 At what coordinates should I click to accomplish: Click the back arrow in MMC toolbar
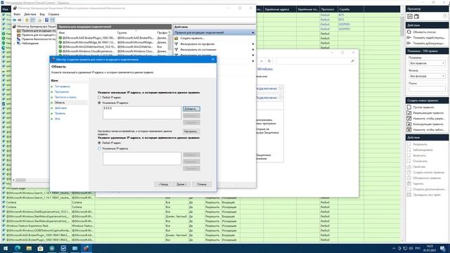14,20
